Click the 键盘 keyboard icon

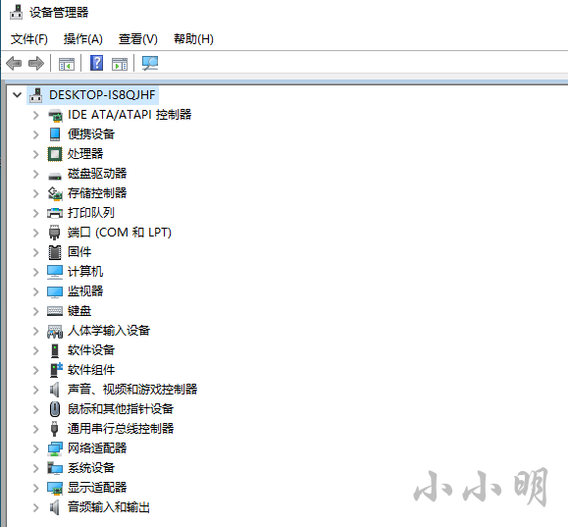[x=55, y=311]
